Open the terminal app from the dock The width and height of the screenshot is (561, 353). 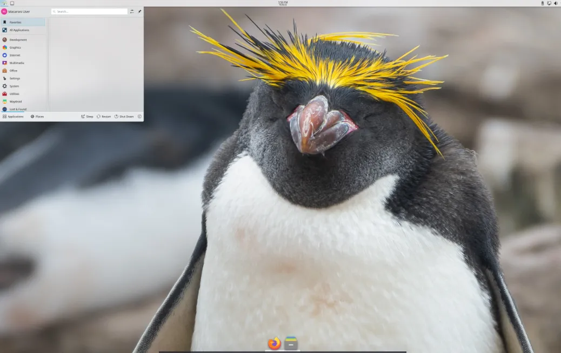[291, 342]
